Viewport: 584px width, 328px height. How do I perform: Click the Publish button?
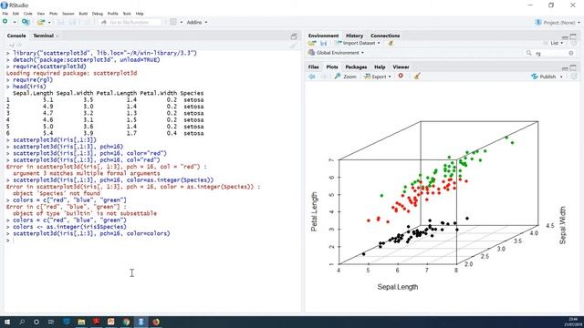[x=544, y=77]
